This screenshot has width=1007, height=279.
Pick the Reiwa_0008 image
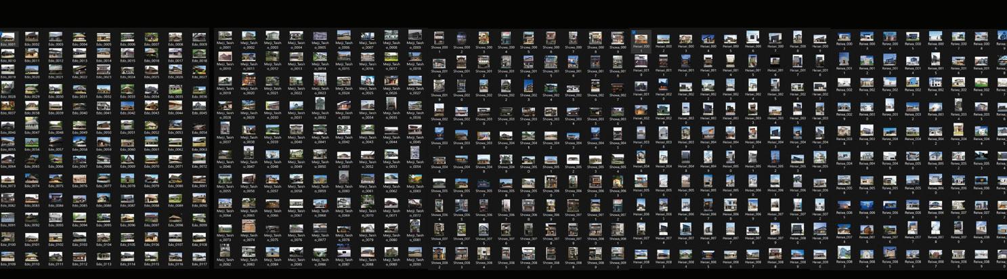click(981, 37)
